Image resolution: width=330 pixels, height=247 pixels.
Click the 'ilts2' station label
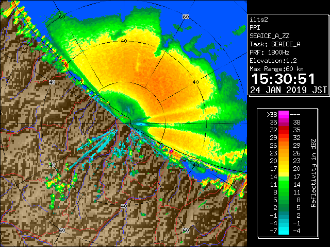pyautogui.click(x=259, y=20)
